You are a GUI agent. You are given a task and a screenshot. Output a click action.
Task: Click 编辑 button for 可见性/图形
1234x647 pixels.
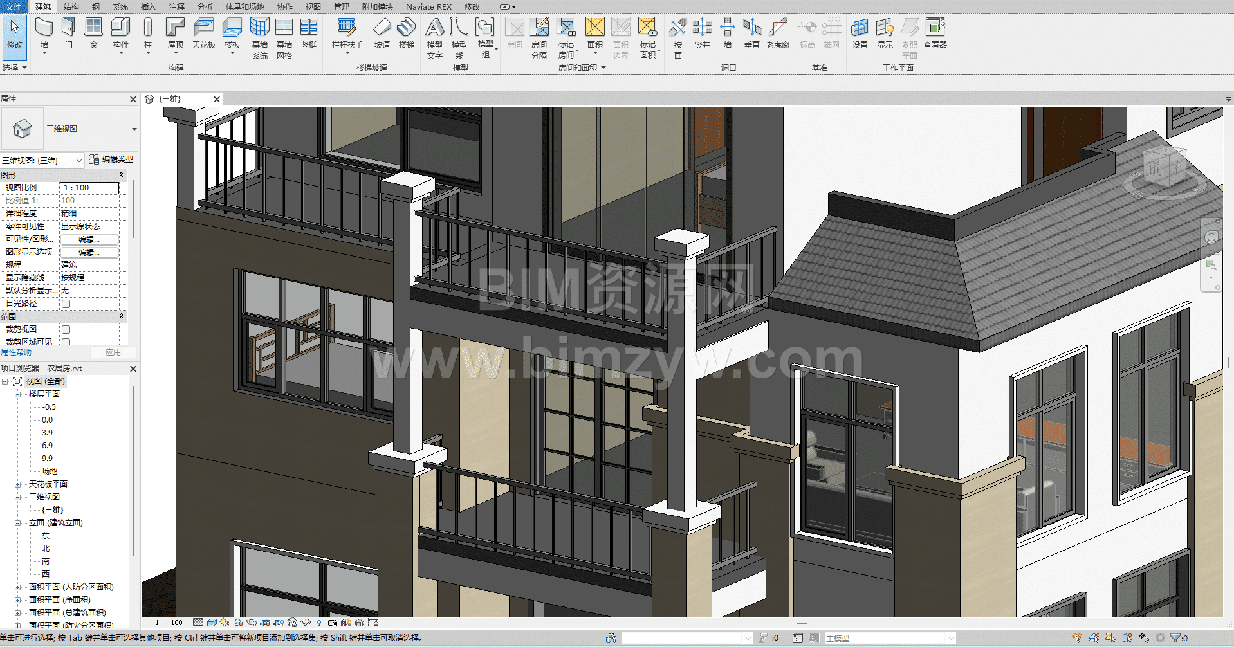[89, 239]
